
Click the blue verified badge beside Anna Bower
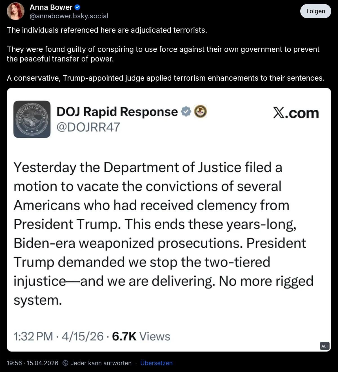pos(77,7)
